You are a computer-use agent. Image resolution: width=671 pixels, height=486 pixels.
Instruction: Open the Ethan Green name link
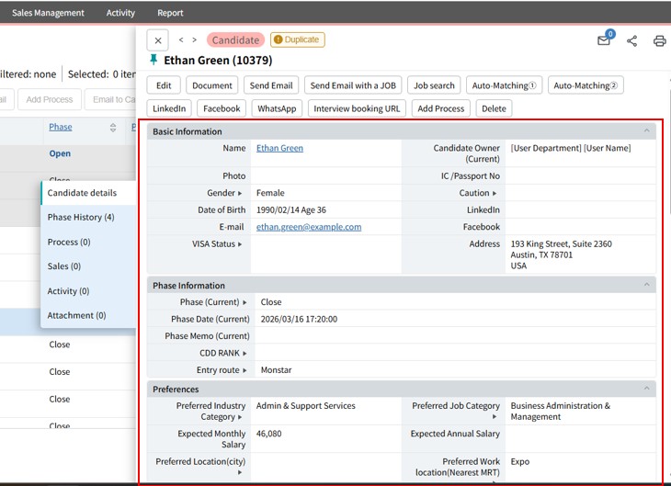point(279,148)
